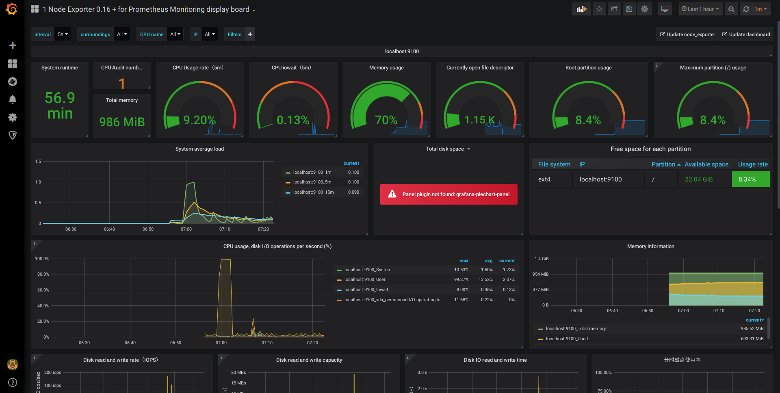Open the IP All dropdown
780x393 pixels.
coord(210,34)
